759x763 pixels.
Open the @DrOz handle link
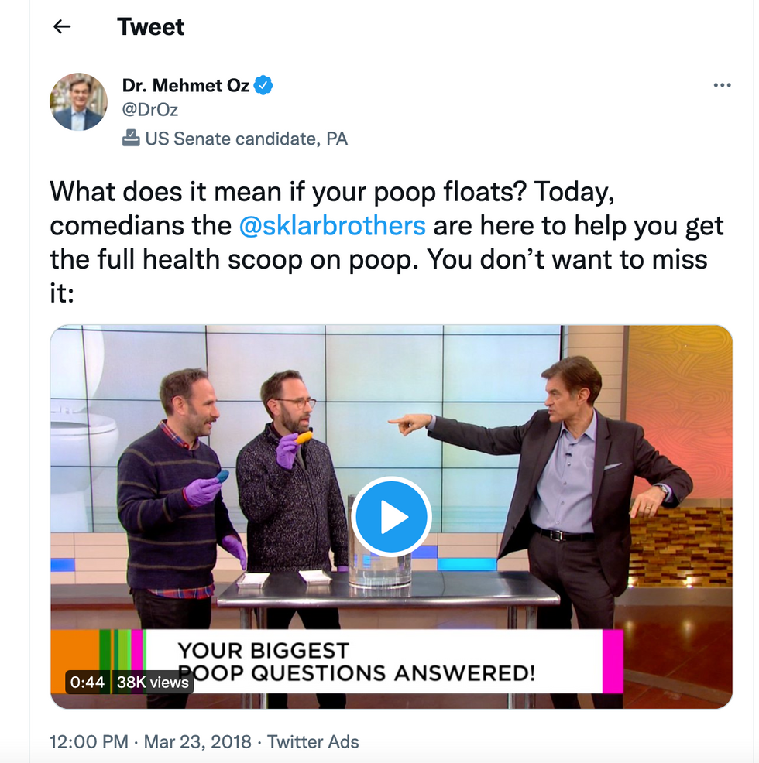(x=150, y=109)
